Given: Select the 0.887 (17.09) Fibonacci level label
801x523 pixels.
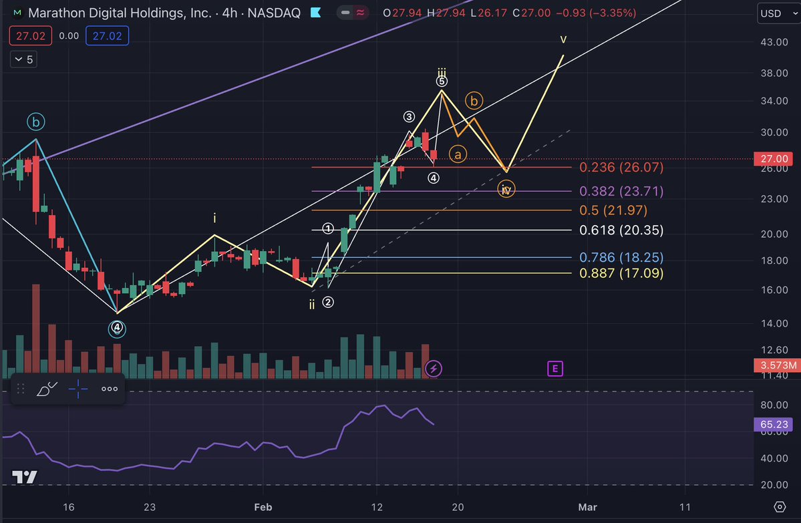Looking at the screenshot, I should (621, 273).
